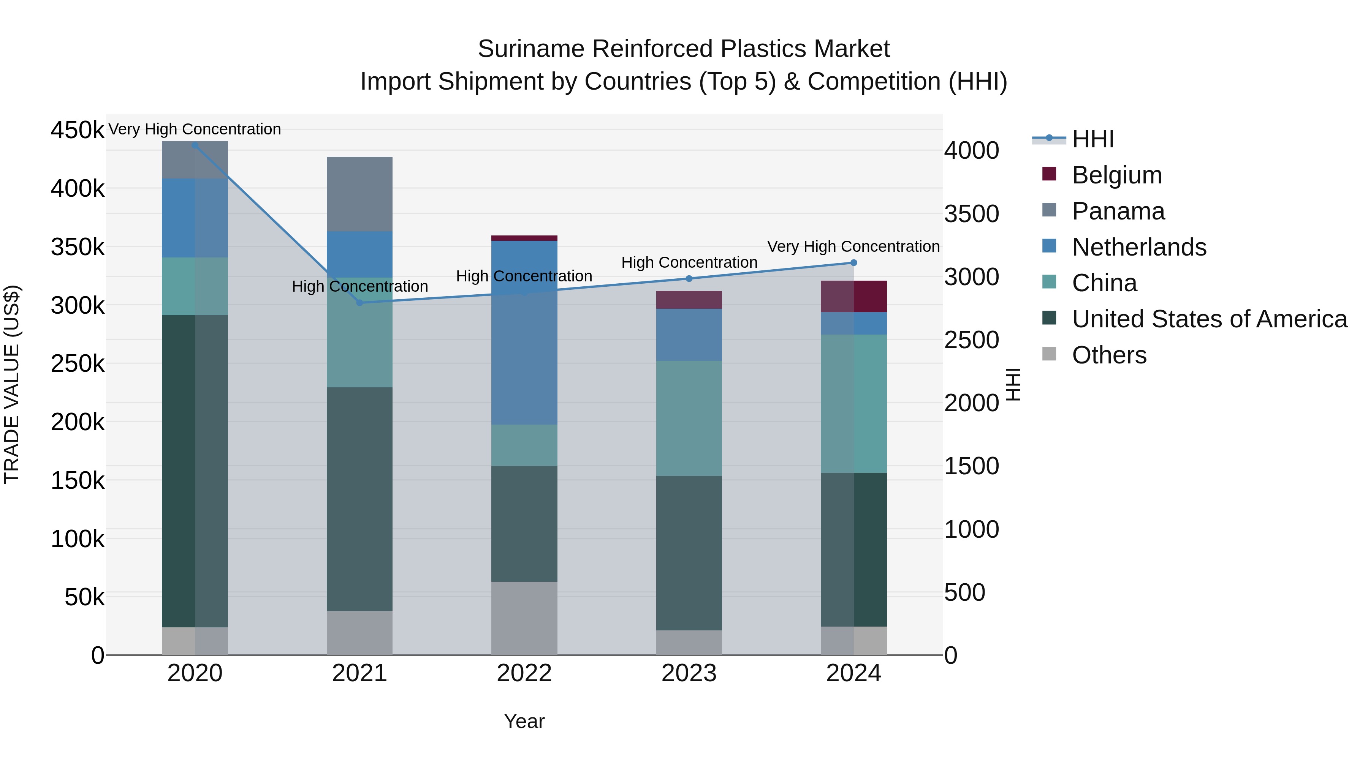Toggle the Others legend entry
This screenshot has height=769, width=1368.
[1094, 355]
